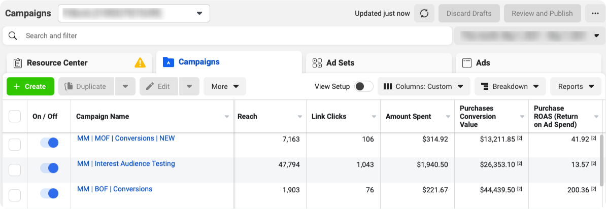Open the MM | MOF | Conversions | NEW campaign

(x=126, y=138)
